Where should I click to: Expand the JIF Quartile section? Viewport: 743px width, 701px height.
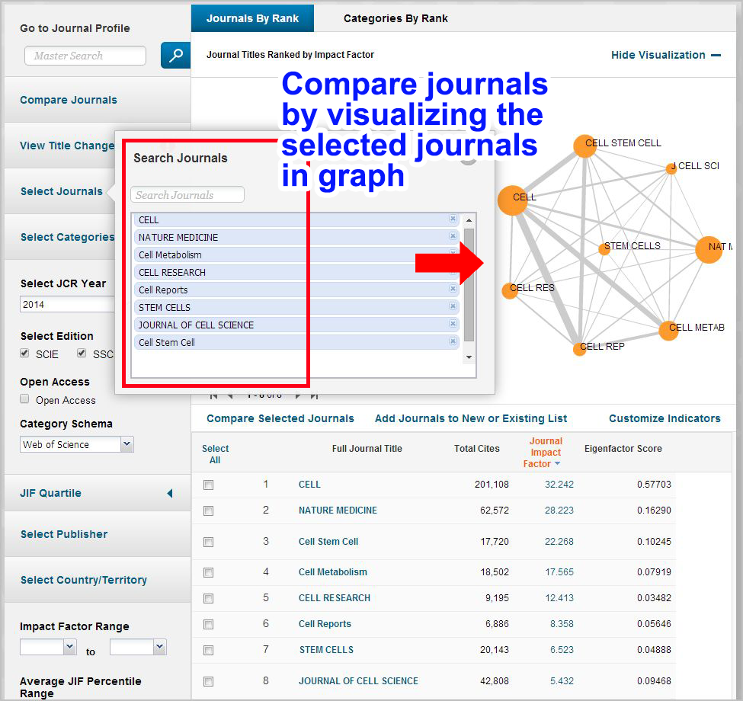click(x=169, y=493)
